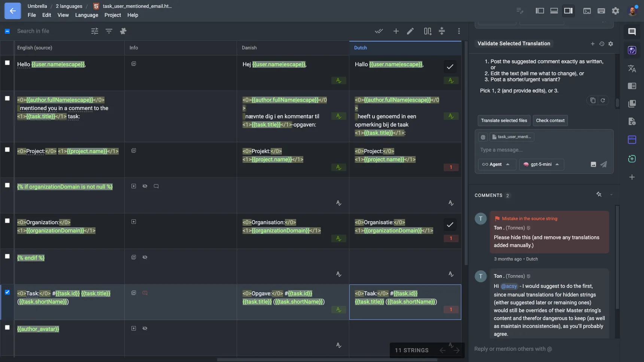This screenshot has height=362, width=644.
Task: Expand the Agent mode dropdown
Action: [x=496, y=164]
